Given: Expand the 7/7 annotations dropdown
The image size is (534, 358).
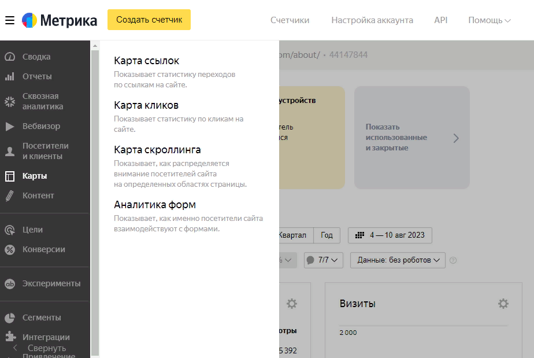Looking at the screenshot, I should (322, 260).
